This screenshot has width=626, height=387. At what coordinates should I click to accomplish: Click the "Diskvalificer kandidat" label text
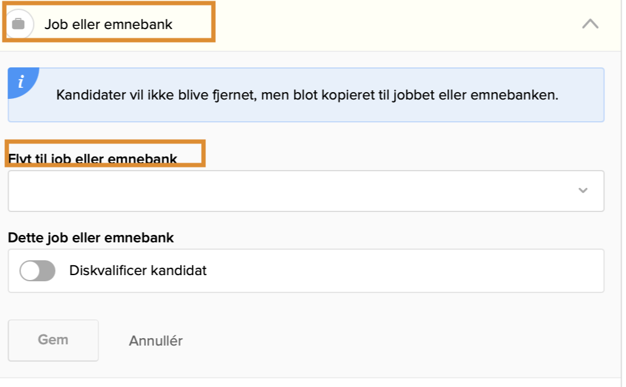(x=138, y=271)
